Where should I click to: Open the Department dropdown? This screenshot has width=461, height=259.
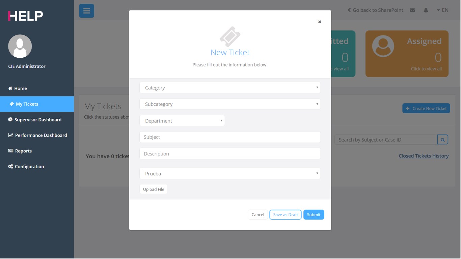(x=182, y=121)
